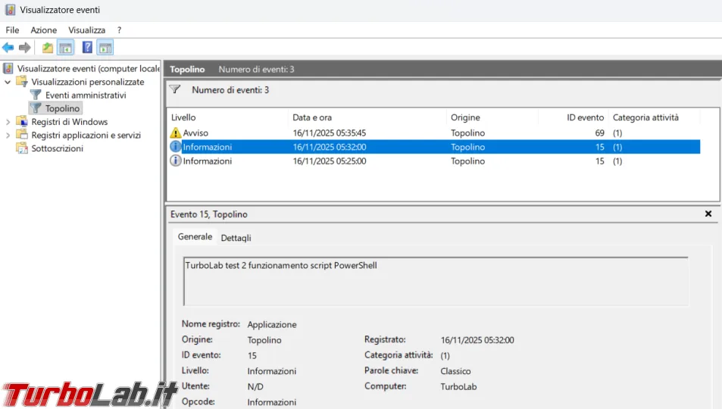Open the blue Help question mark icon
This screenshot has width=722, height=409.
pyautogui.click(x=87, y=48)
